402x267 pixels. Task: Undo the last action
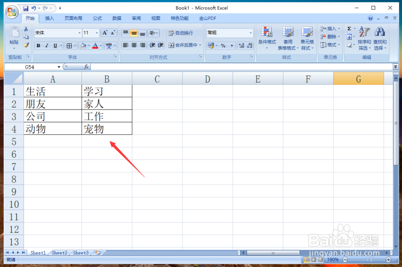click(34, 8)
